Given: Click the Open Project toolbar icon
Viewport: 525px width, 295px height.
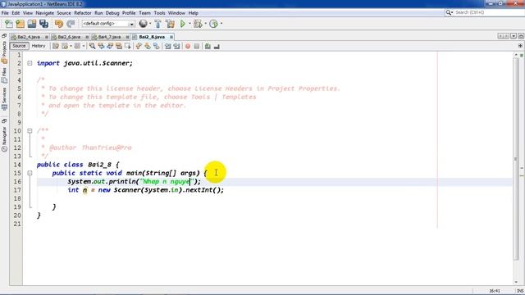Looking at the screenshot, I should click(32, 24).
